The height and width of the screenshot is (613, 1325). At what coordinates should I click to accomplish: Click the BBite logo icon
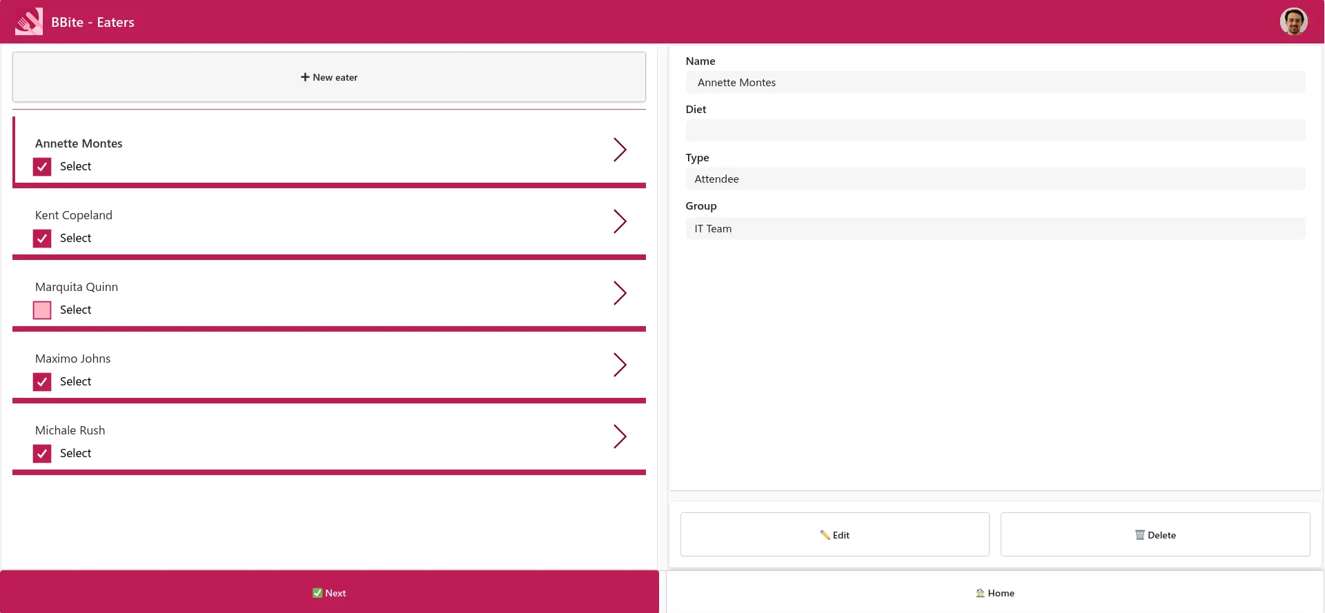click(29, 22)
